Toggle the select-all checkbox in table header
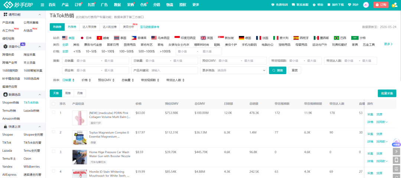 click(53, 104)
